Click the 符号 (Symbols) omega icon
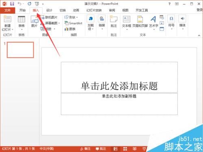The height and width of the screenshot is (152, 203). (171, 19)
